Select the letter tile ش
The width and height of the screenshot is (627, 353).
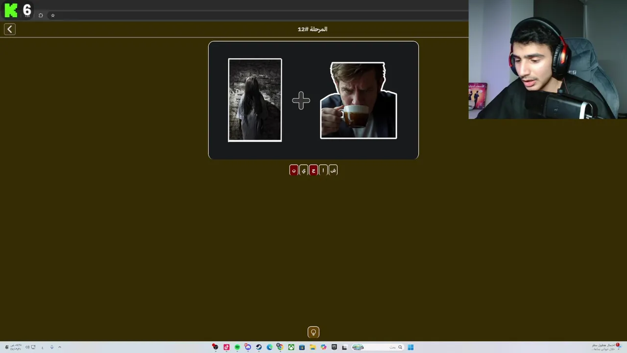pos(333,170)
